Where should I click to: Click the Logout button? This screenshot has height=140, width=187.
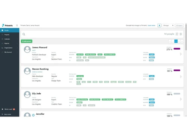(179, 25)
